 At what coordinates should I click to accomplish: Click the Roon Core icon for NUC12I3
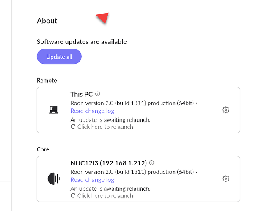(54, 179)
